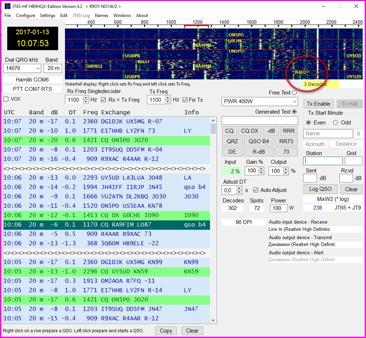
Task: Decrease Output percent spinner
Action: point(286,173)
